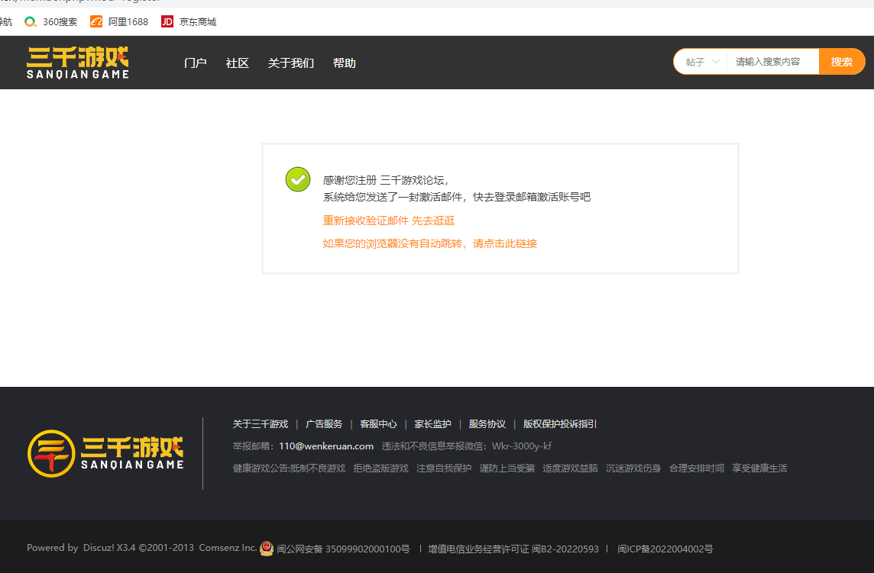The image size is (874, 573).
Task: Click the 拒绝盗版游戏 footer text
Action: pos(380,468)
